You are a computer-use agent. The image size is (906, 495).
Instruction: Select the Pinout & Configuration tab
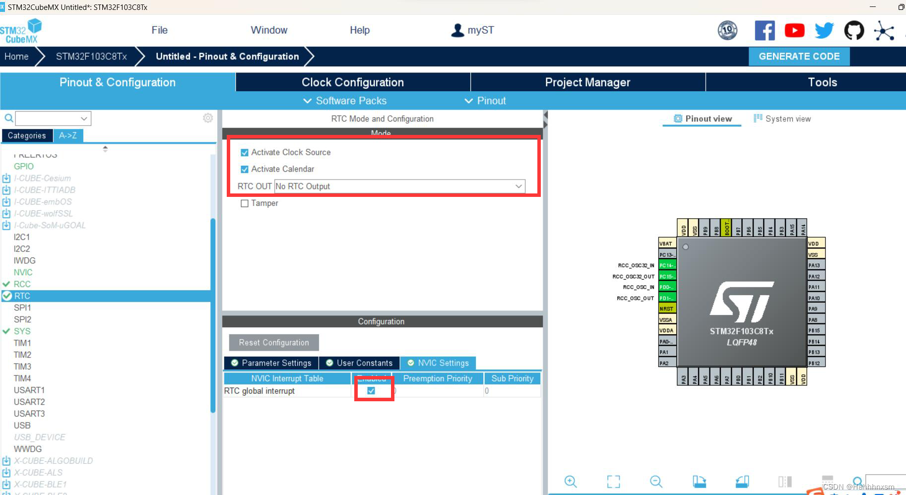point(118,82)
